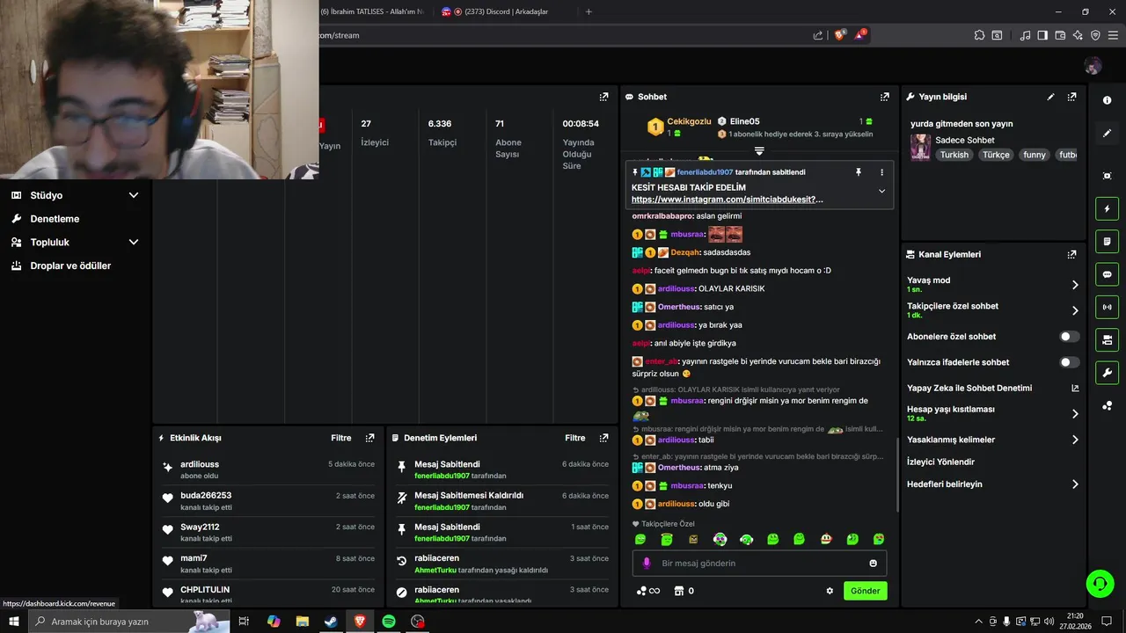Click the dots icon at right sidebar bottom
Screen dimensions: 1126x633
(1107, 405)
